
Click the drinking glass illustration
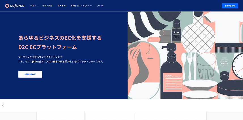206,66
